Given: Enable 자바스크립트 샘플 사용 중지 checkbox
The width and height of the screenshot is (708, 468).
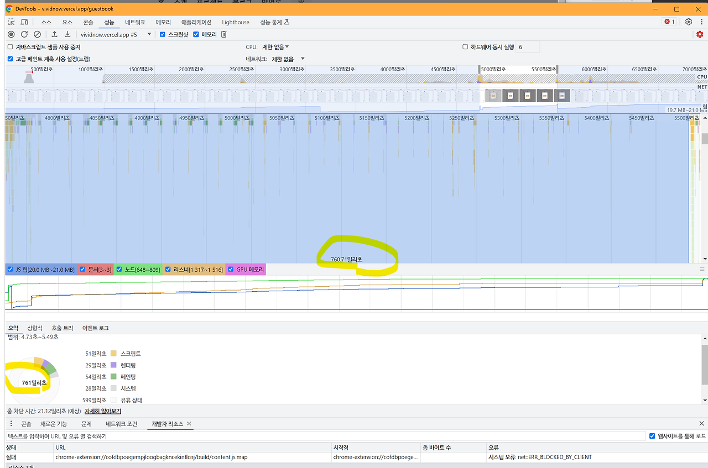Looking at the screenshot, I should (10, 47).
